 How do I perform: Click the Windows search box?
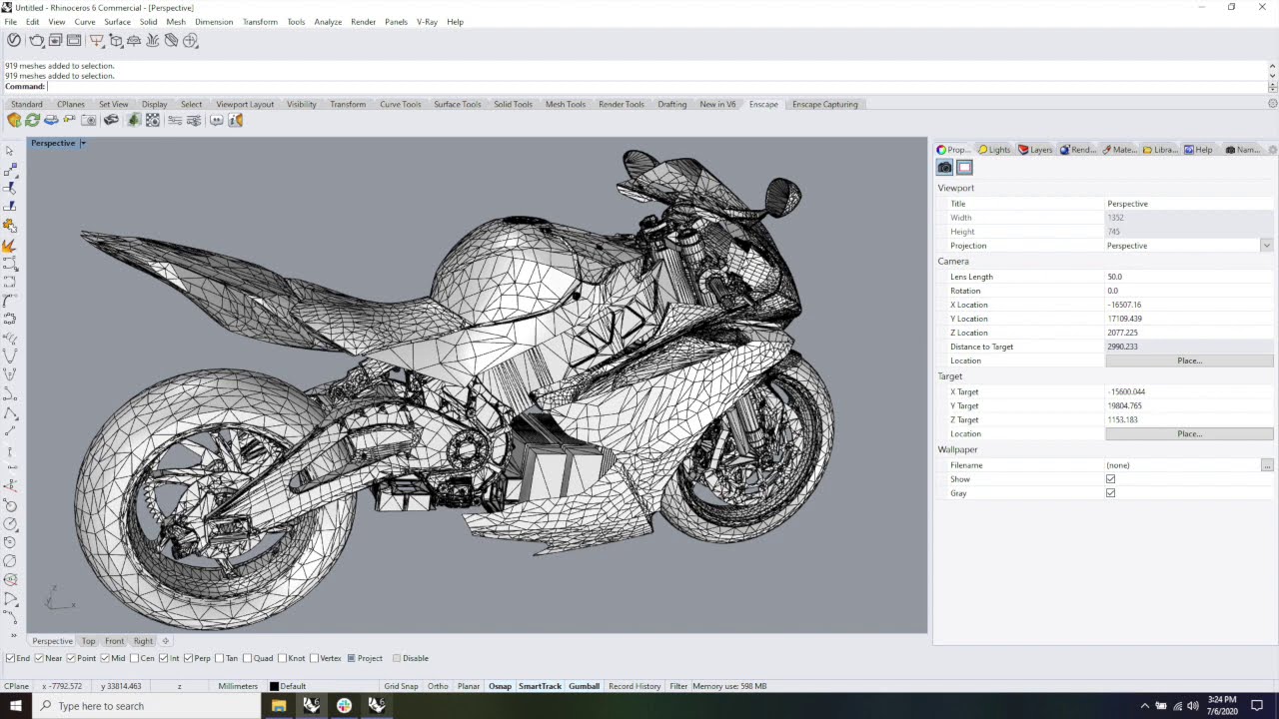pos(146,705)
